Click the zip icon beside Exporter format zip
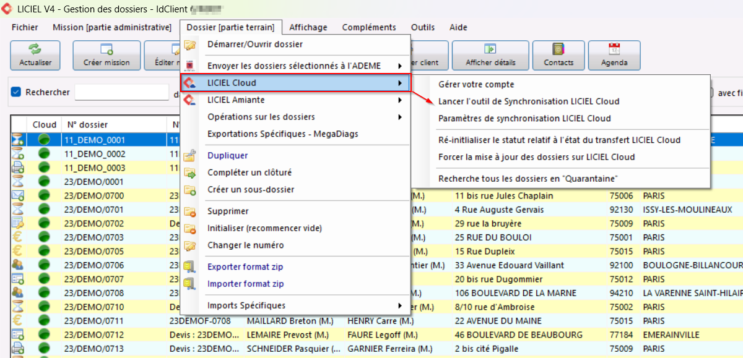The width and height of the screenshot is (743, 358). (x=190, y=267)
